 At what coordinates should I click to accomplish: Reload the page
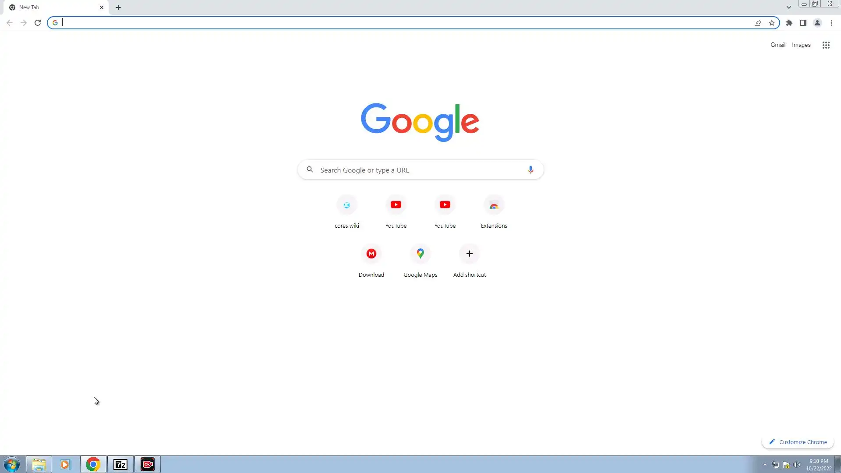click(x=38, y=23)
